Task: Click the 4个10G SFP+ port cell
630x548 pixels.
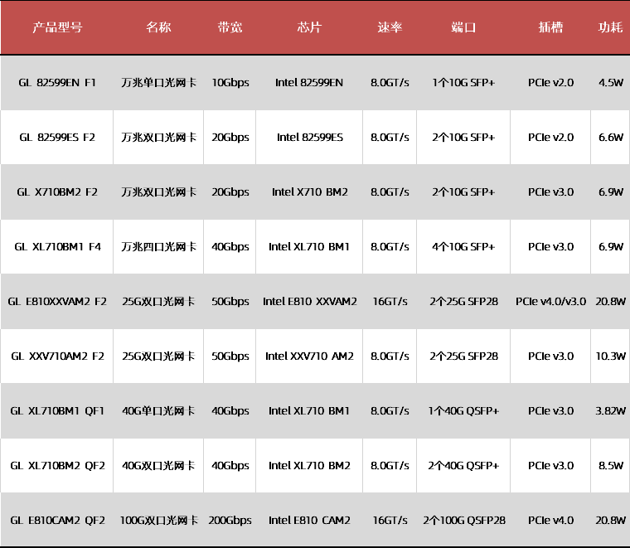Action: click(x=463, y=247)
